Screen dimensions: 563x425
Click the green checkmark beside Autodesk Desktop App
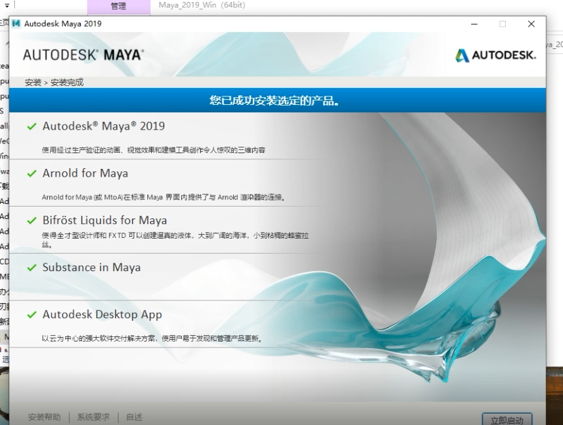pyautogui.click(x=32, y=315)
